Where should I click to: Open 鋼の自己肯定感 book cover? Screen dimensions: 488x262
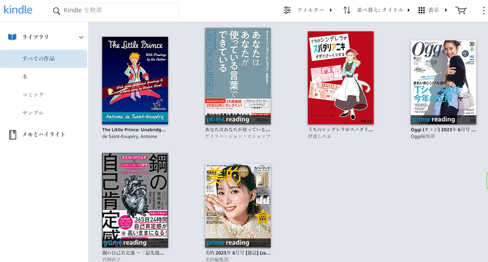pos(135,200)
